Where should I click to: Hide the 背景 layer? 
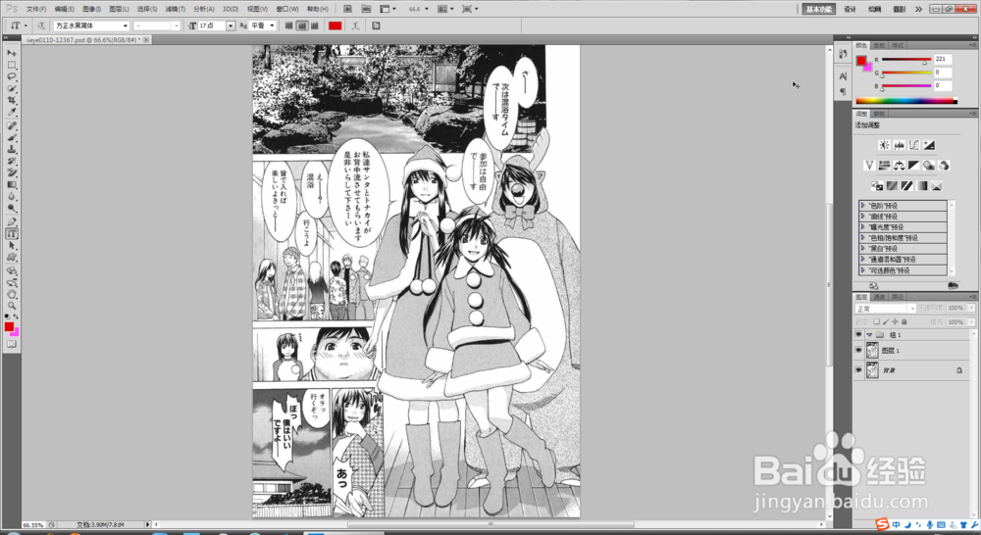click(x=858, y=370)
